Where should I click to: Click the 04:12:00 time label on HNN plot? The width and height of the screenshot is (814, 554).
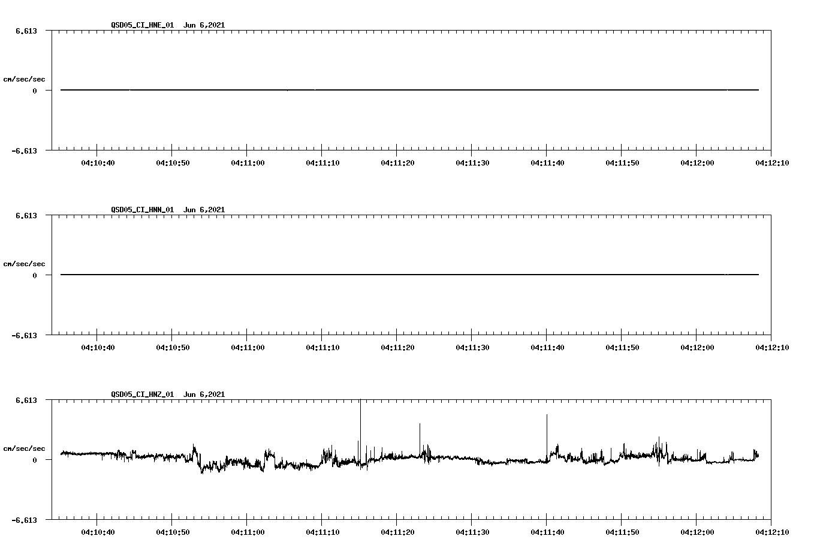697,347
